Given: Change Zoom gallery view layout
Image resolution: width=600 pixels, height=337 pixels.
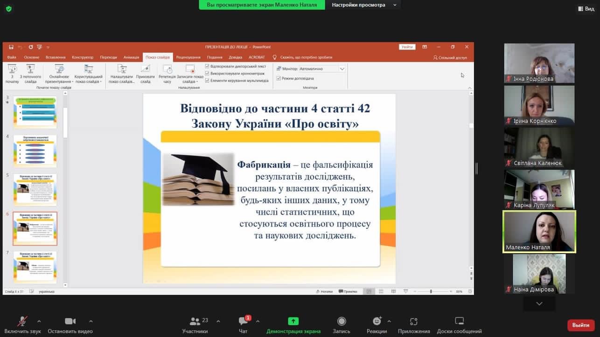Looking at the screenshot, I should pos(586,8).
